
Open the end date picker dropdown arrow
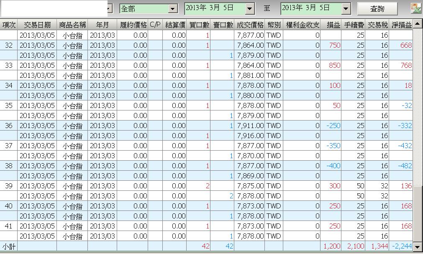click(x=346, y=9)
